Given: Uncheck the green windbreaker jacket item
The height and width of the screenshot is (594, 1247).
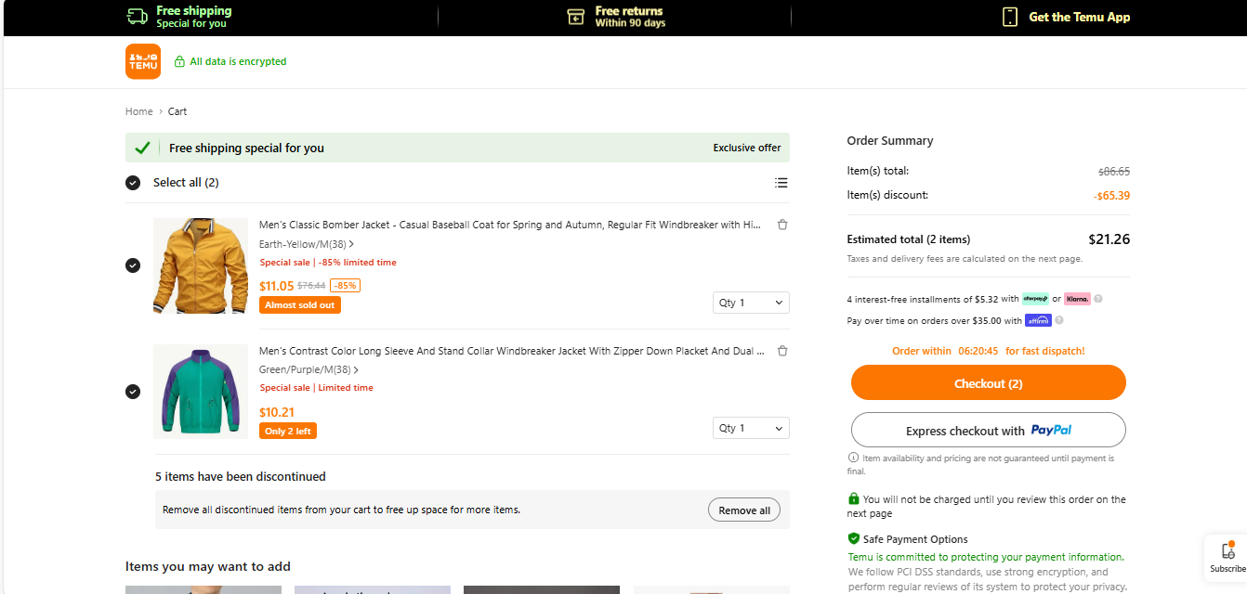Looking at the screenshot, I should coord(133,392).
